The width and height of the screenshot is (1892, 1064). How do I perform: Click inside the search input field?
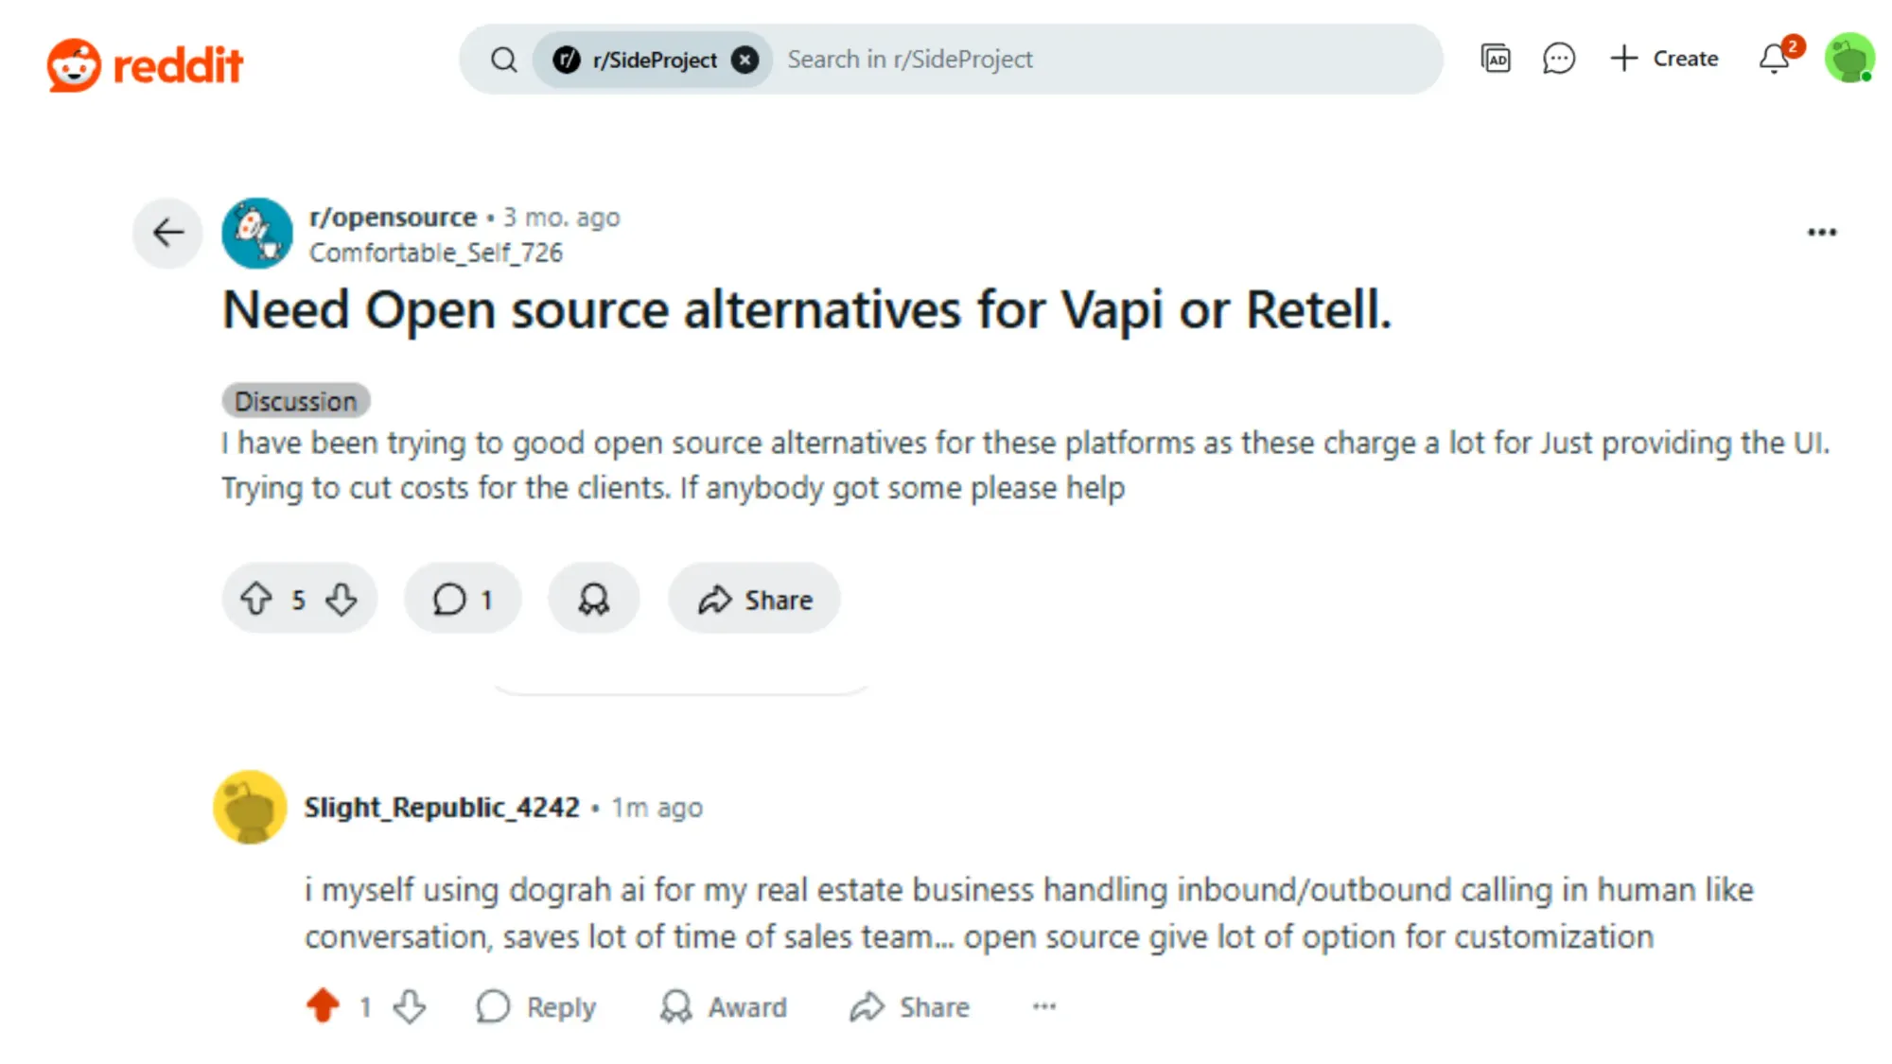pos(1041,59)
